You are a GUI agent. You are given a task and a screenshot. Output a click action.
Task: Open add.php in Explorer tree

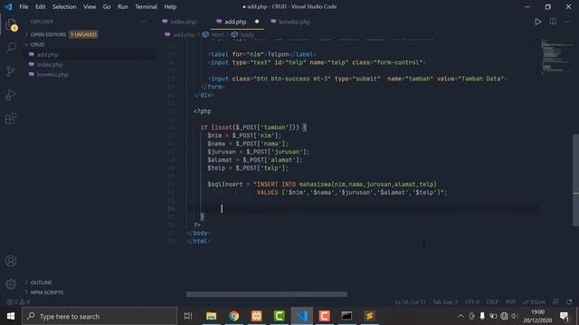[x=48, y=54]
